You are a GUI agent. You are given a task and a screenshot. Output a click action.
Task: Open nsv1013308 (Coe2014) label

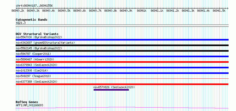point(32,70)
